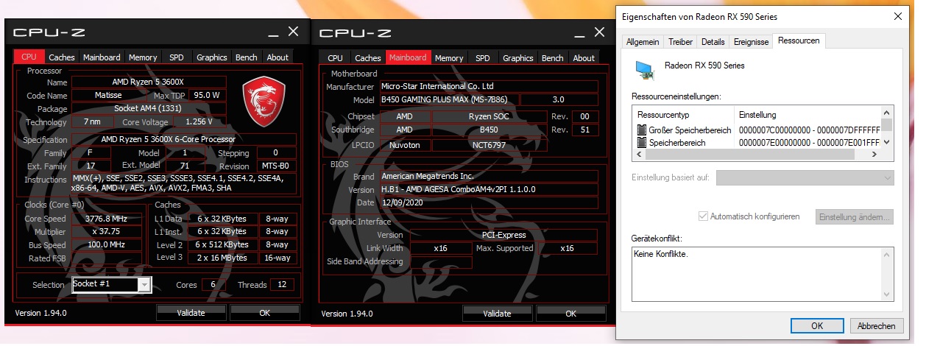Click the B450 GAMING PLUS MAX model field
The image size is (926, 346).
(449, 99)
